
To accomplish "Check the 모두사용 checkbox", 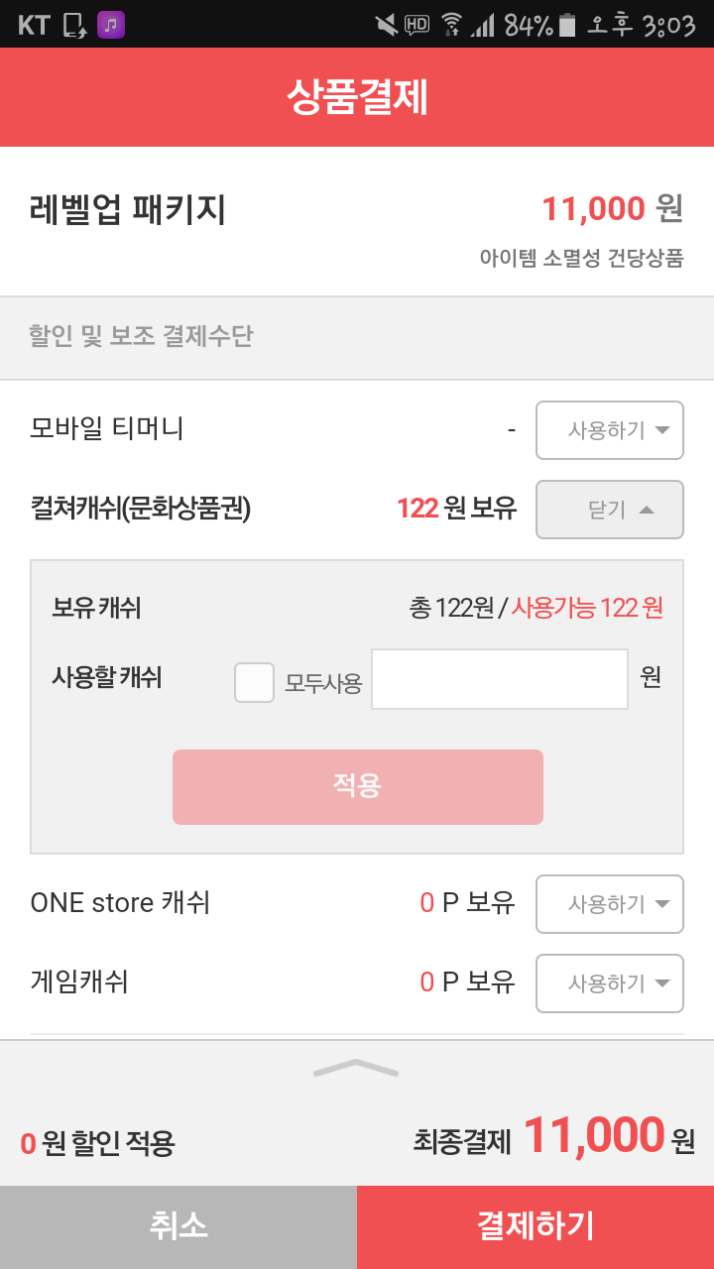I will [x=254, y=682].
